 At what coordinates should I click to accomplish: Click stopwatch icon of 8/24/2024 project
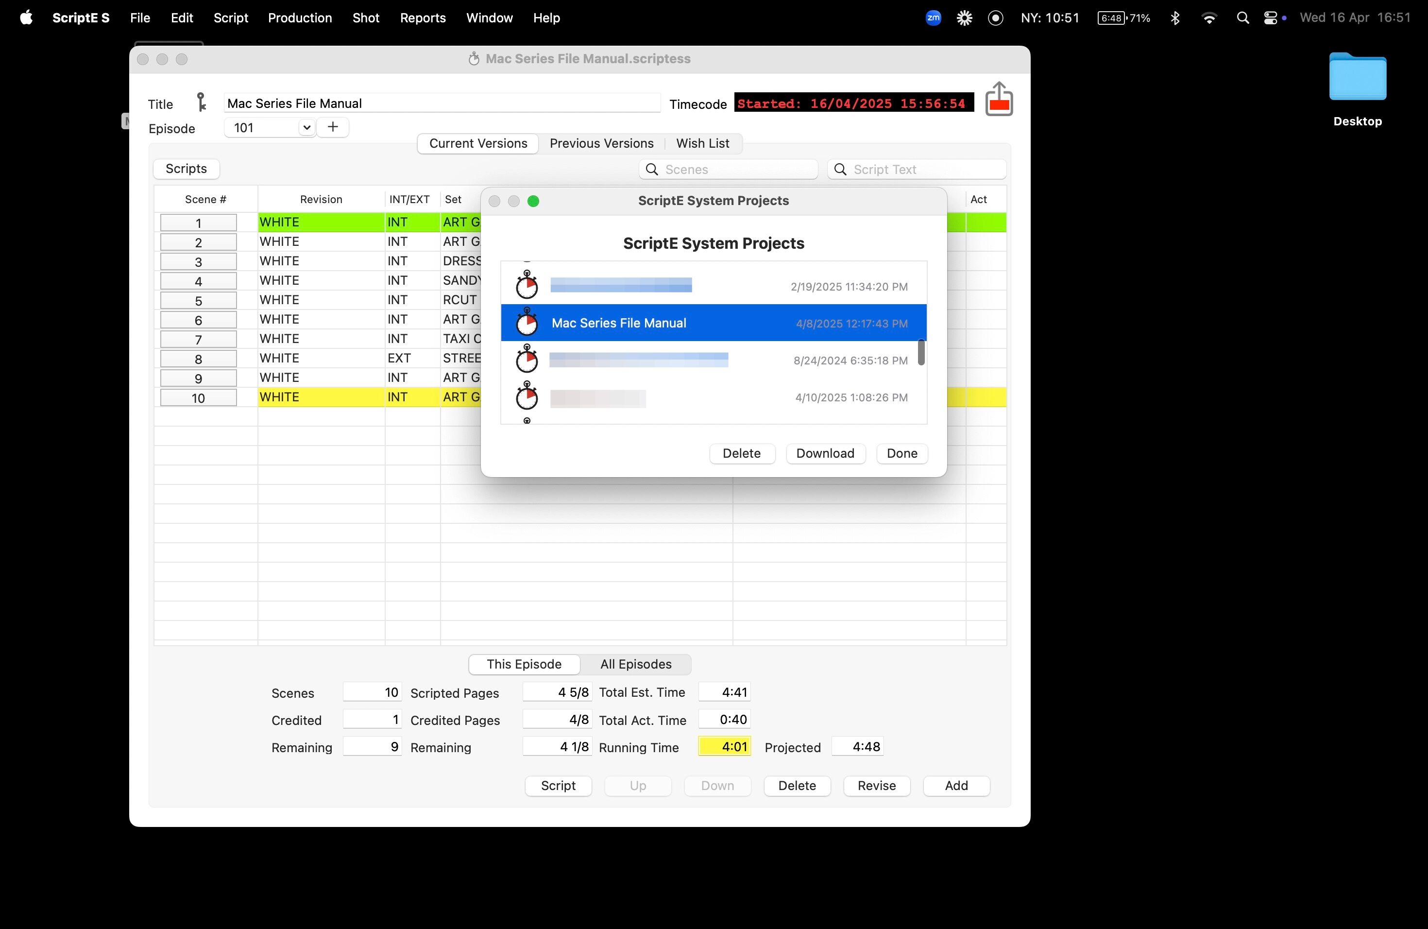click(x=527, y=360)
